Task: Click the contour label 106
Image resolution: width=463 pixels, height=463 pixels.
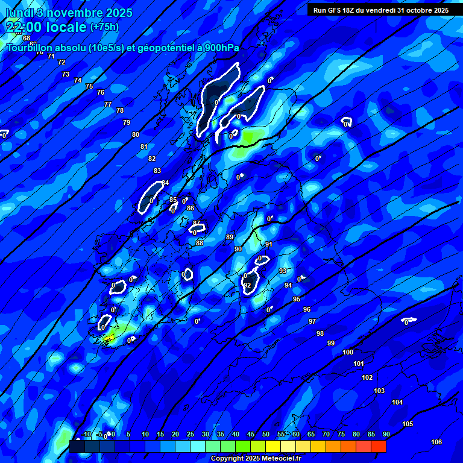Action: (436, 442)
